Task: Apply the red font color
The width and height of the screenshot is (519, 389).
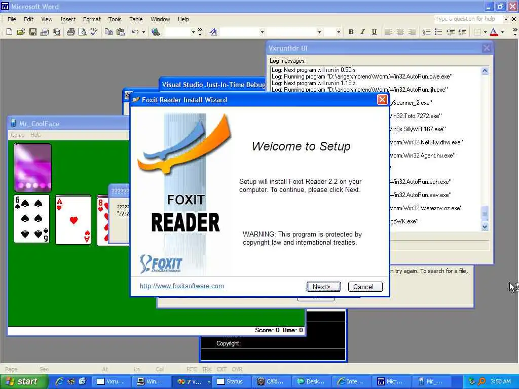Action: click(x=494, y=32)
